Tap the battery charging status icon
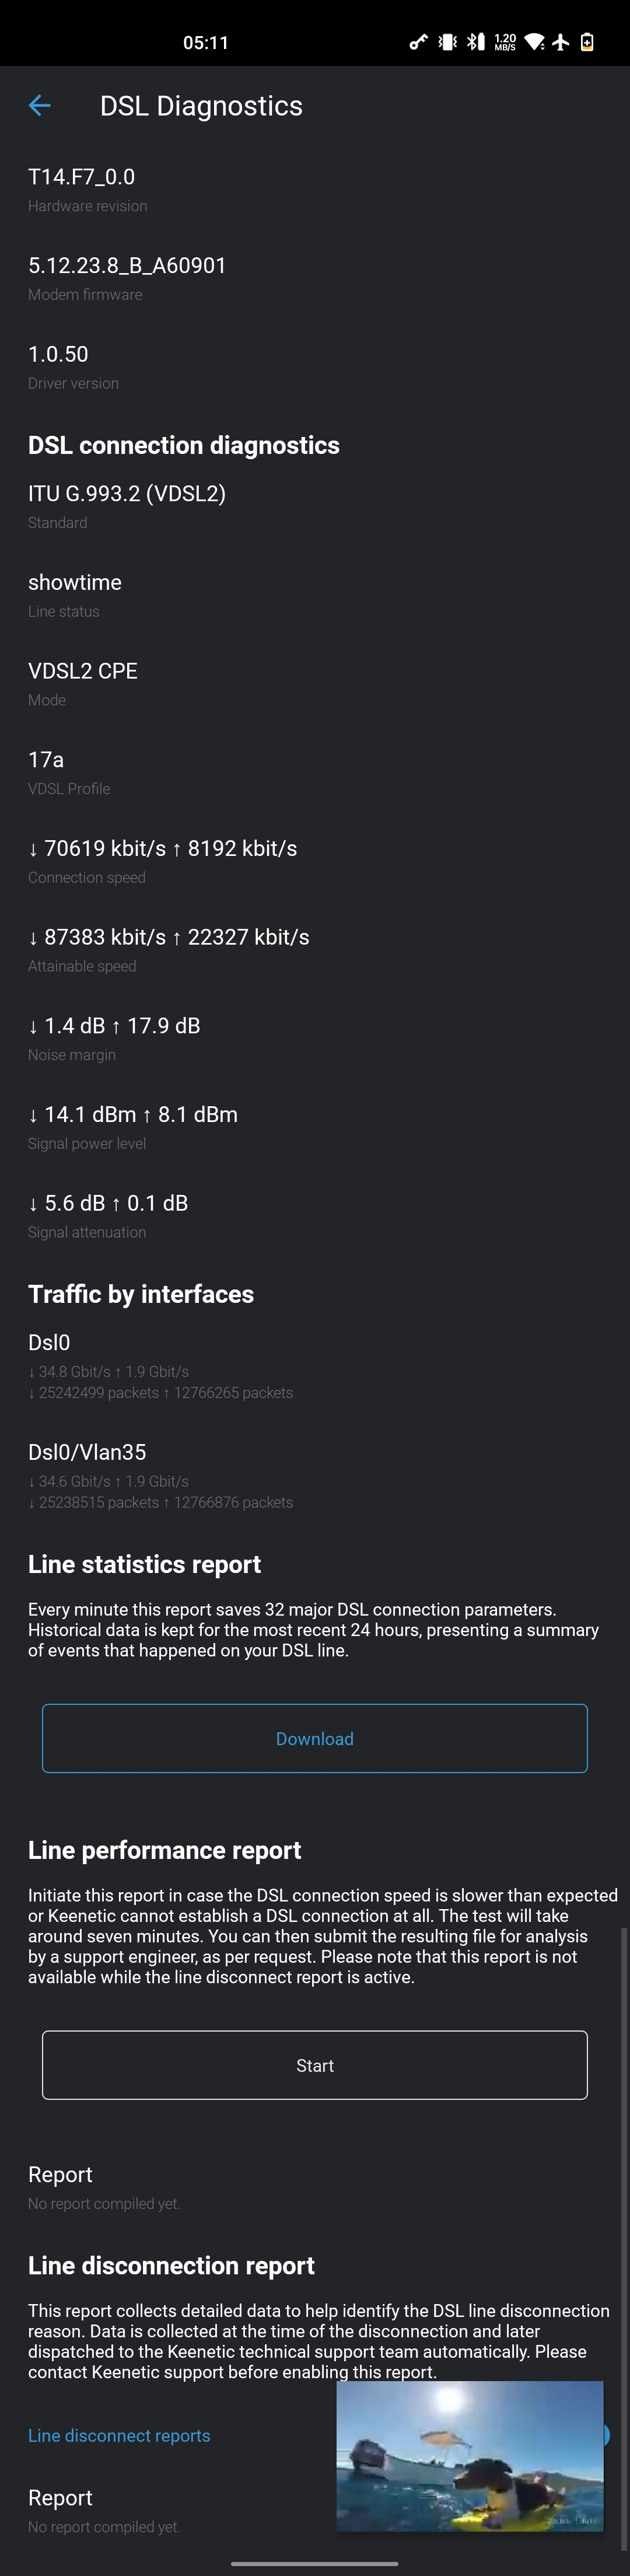 (587, 42)
